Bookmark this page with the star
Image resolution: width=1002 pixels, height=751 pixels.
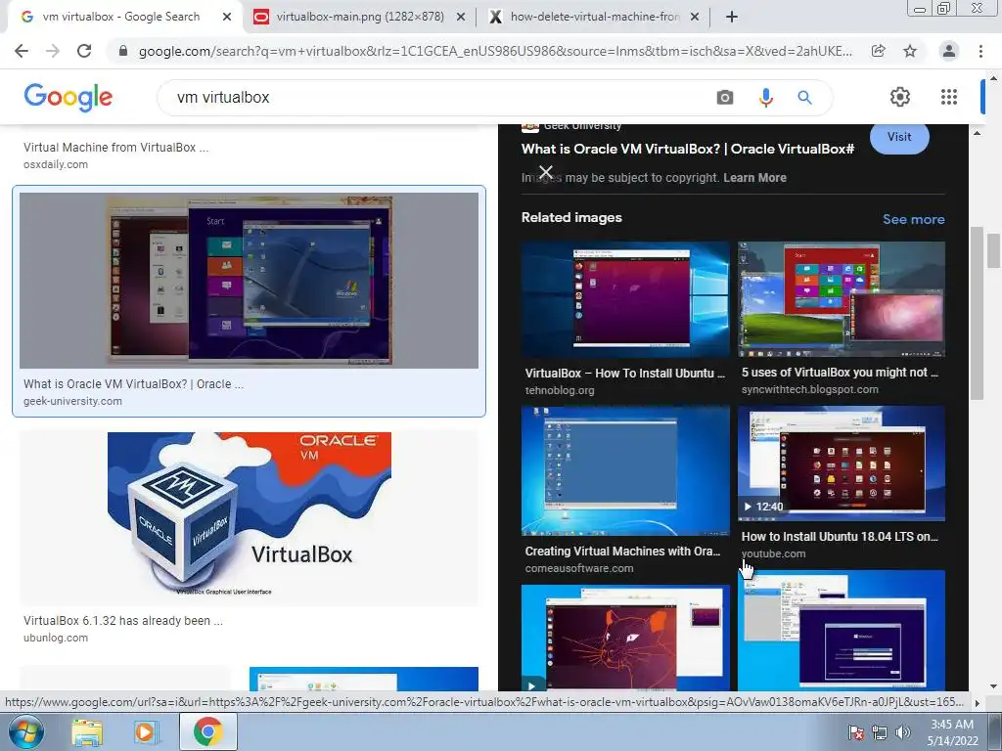pos(910,51)
